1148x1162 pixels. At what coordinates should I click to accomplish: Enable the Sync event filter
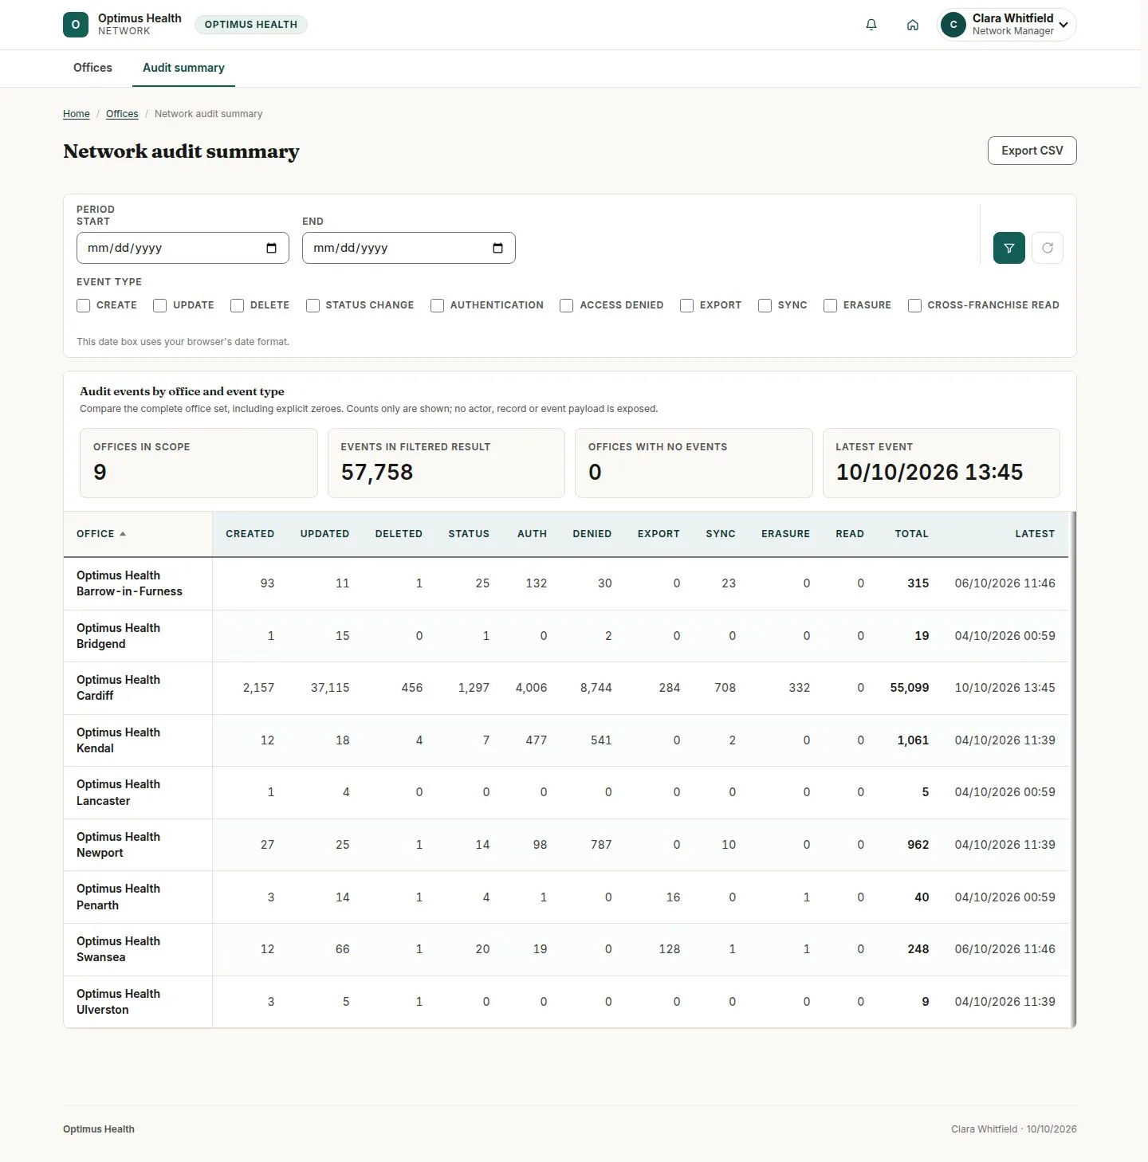point(765,305)
